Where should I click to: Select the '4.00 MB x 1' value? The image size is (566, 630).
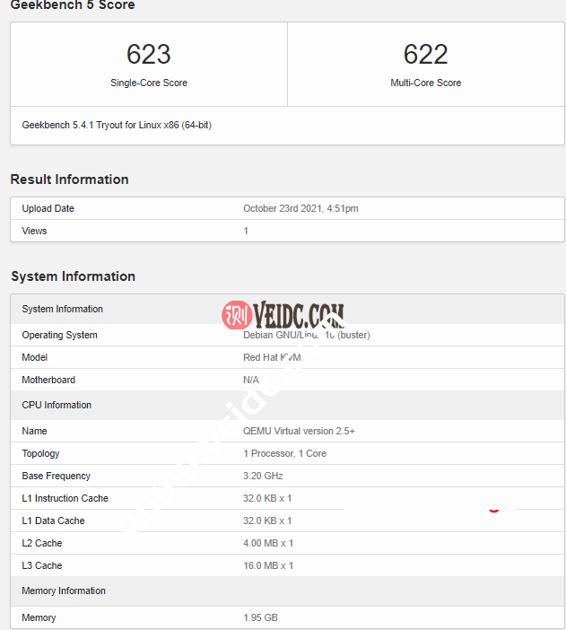tap(268, 544)
